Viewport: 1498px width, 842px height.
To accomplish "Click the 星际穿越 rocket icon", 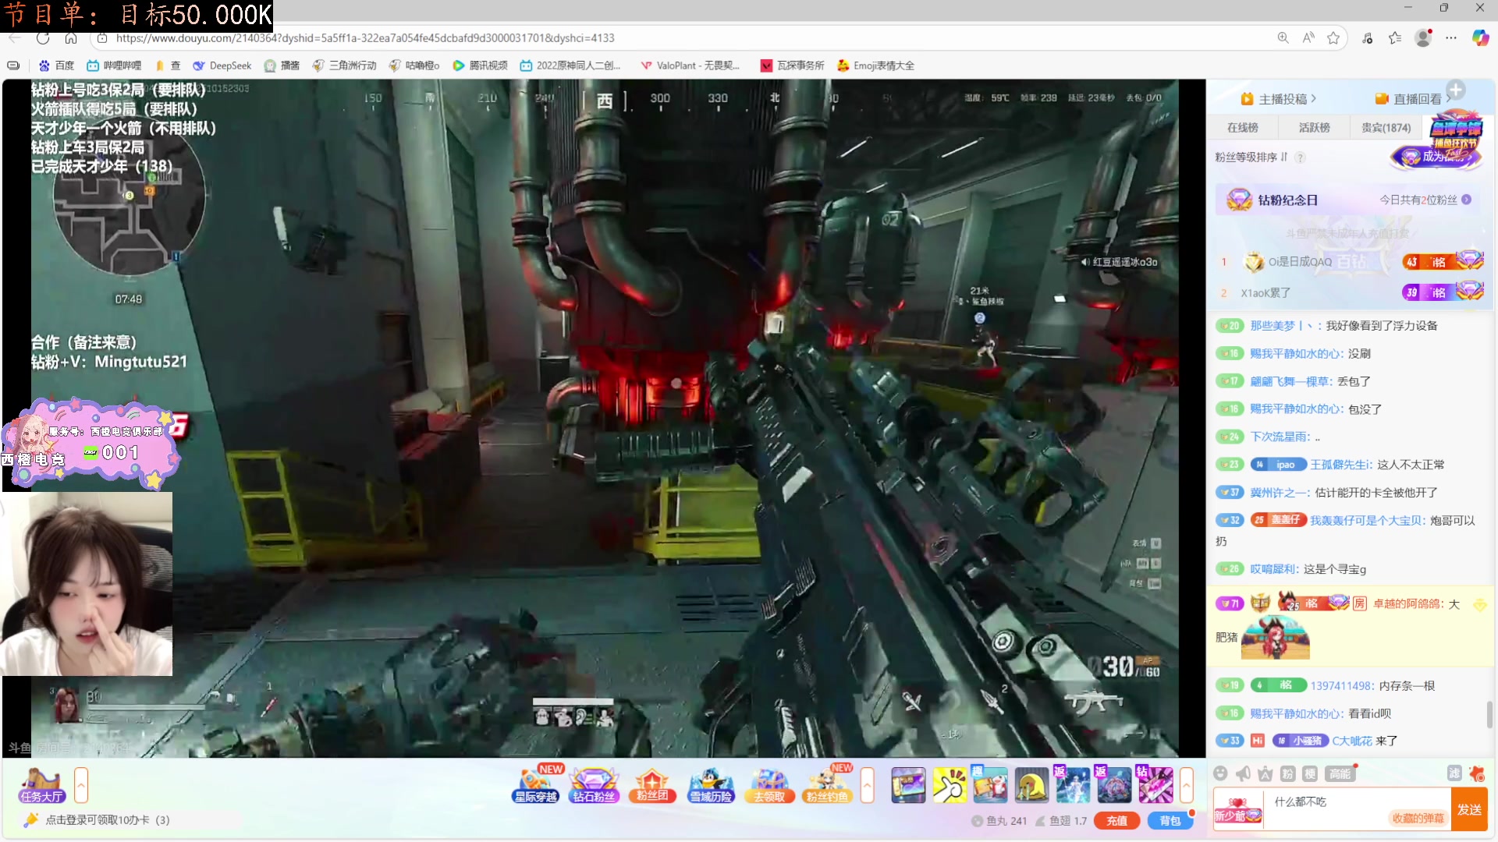I will pos(536,785).
